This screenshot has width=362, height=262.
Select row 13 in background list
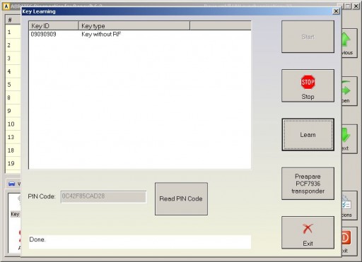13,137
